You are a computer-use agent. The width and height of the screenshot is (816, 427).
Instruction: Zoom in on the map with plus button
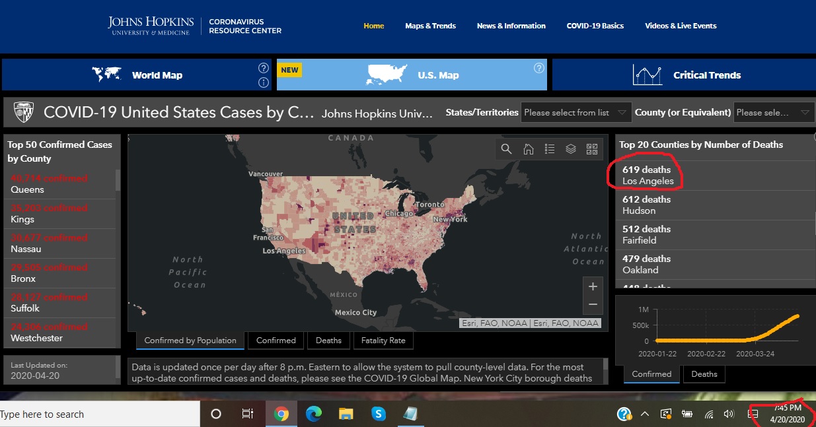click(593, 286)
